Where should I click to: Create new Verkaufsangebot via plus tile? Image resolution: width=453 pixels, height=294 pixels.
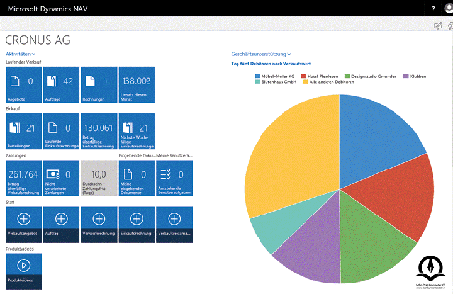click(x=24, y=225)
